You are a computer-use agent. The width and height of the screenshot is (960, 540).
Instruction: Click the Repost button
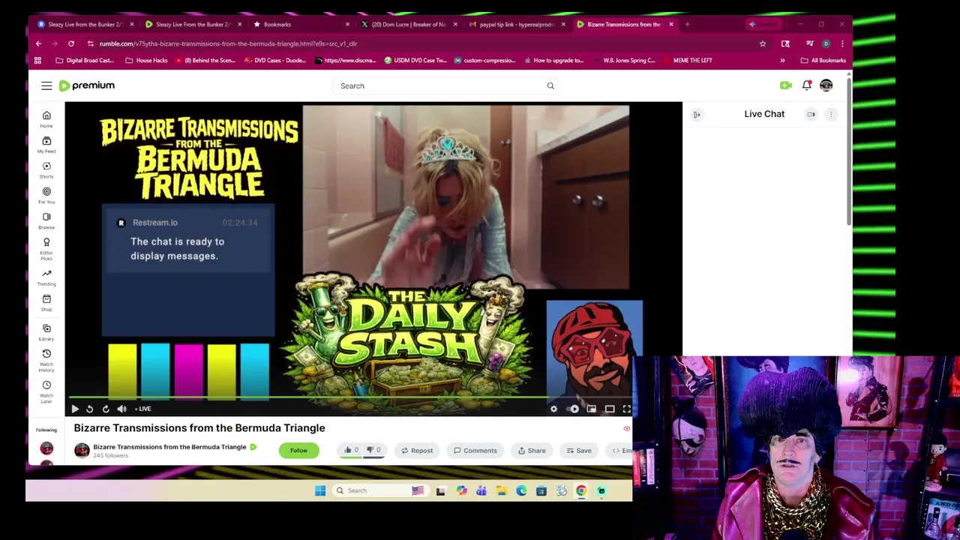click(x=417, y=451)
